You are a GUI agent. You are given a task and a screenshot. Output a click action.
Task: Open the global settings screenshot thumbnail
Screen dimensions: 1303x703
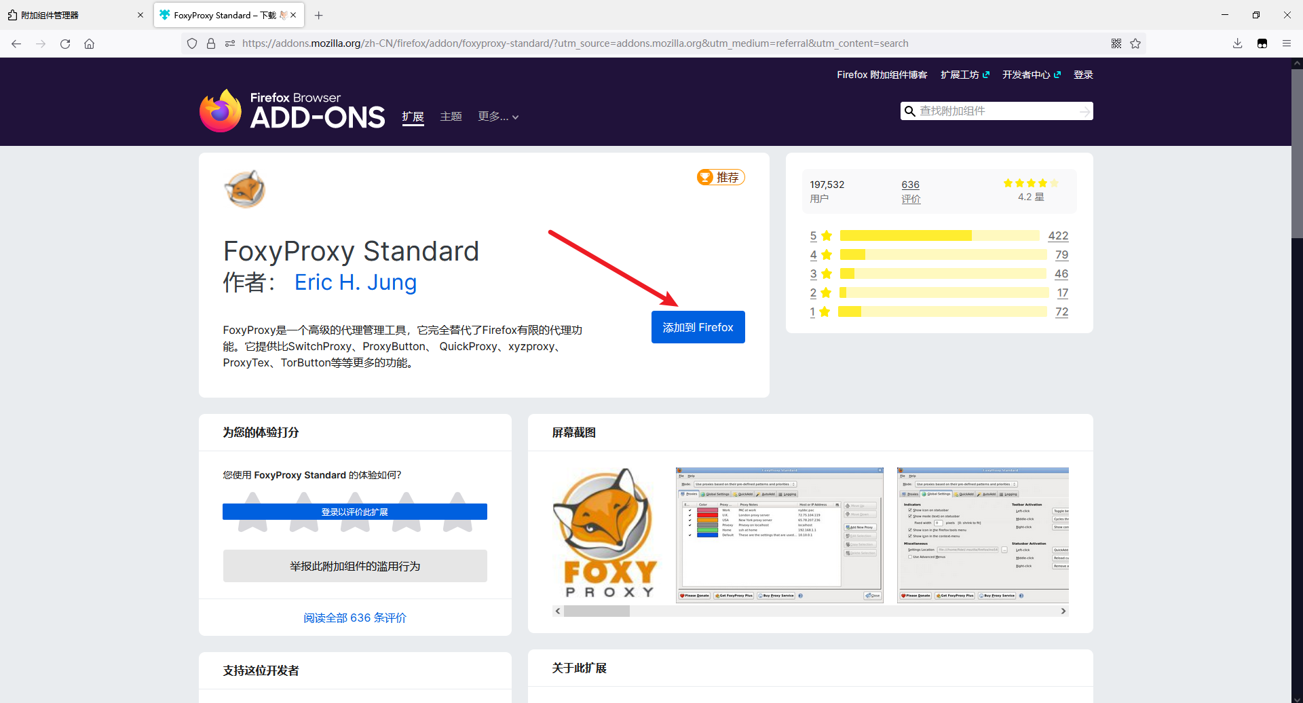983,535
